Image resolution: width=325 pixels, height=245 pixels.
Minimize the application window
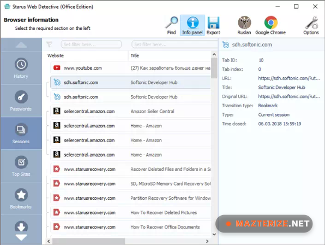coord(278,7)
